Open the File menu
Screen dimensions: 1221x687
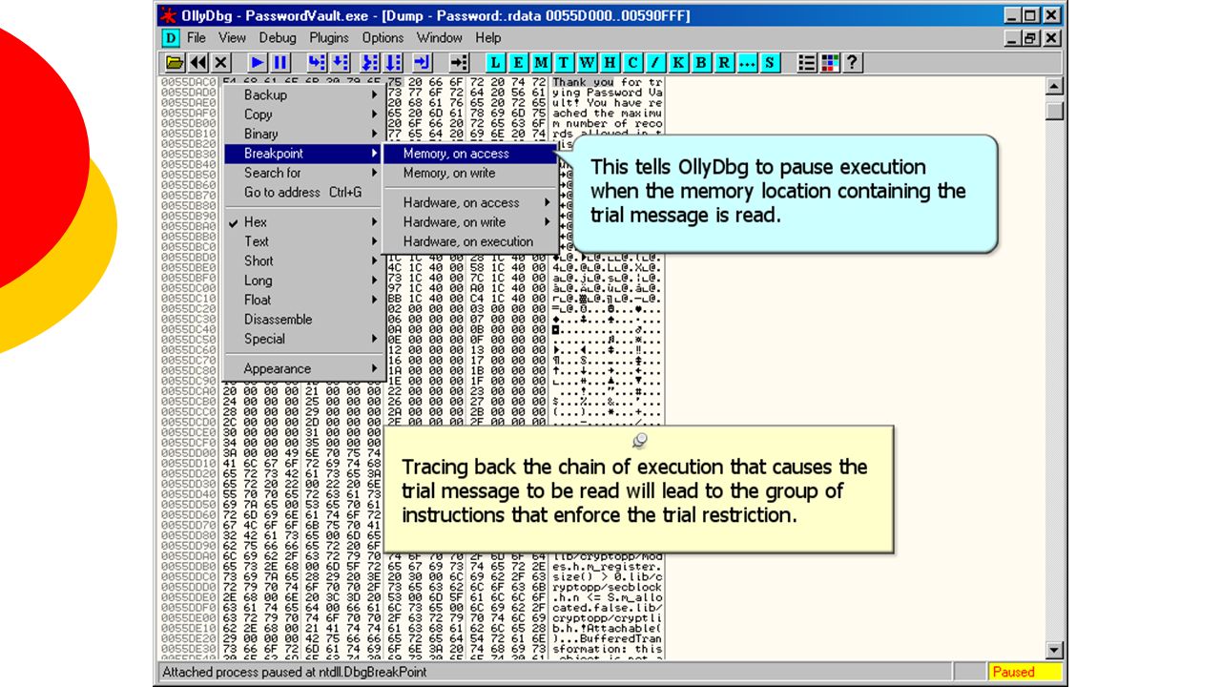pyautogui.click(x=197, y=38)
